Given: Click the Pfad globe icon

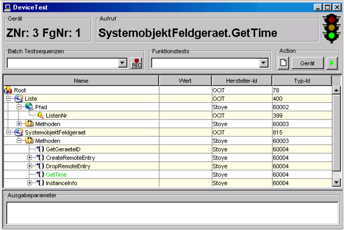Looking at the screenshot, I should (x=29, y=107).
